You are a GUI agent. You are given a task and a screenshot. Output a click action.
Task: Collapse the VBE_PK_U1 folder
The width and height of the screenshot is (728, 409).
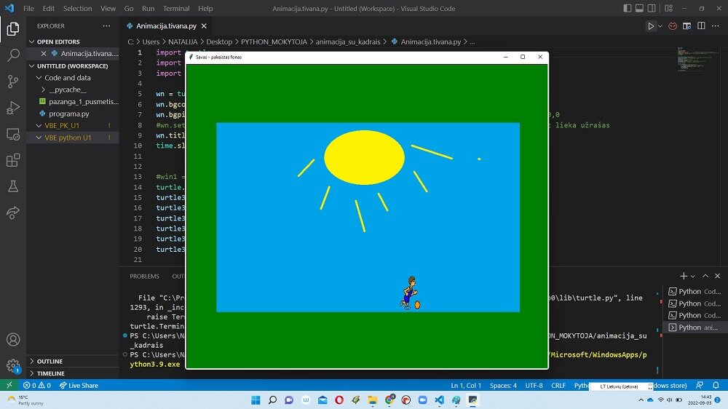pos(62,125)
